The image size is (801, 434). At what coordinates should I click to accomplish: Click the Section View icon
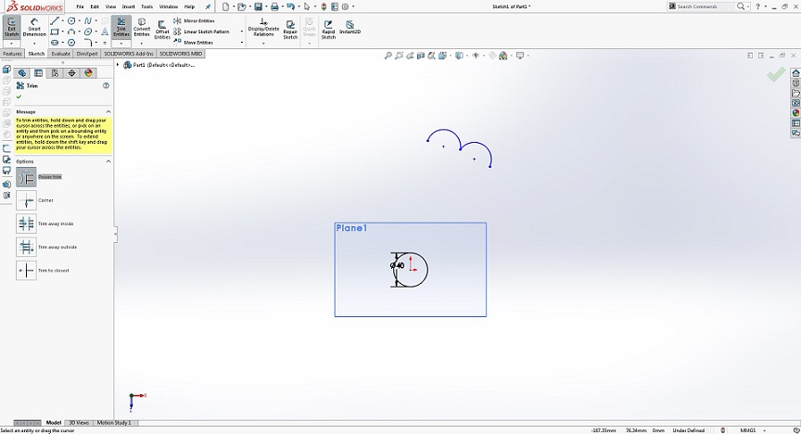tap(421, 56)
